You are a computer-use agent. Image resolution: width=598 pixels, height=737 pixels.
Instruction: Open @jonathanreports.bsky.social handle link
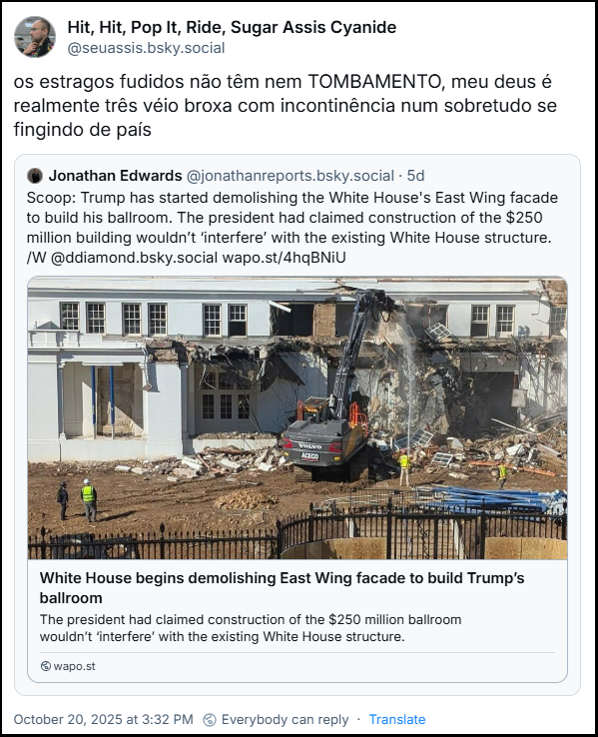click(x=291, y=176)
